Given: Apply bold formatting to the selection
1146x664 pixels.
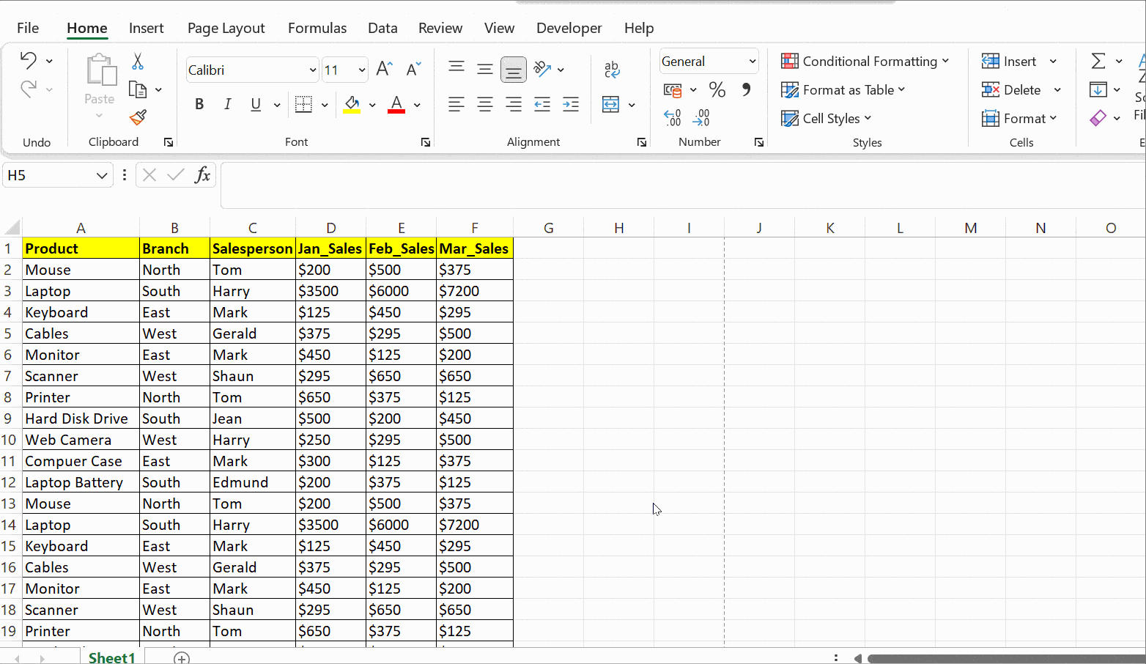Looking at the screenshot, I should point(199,104).
